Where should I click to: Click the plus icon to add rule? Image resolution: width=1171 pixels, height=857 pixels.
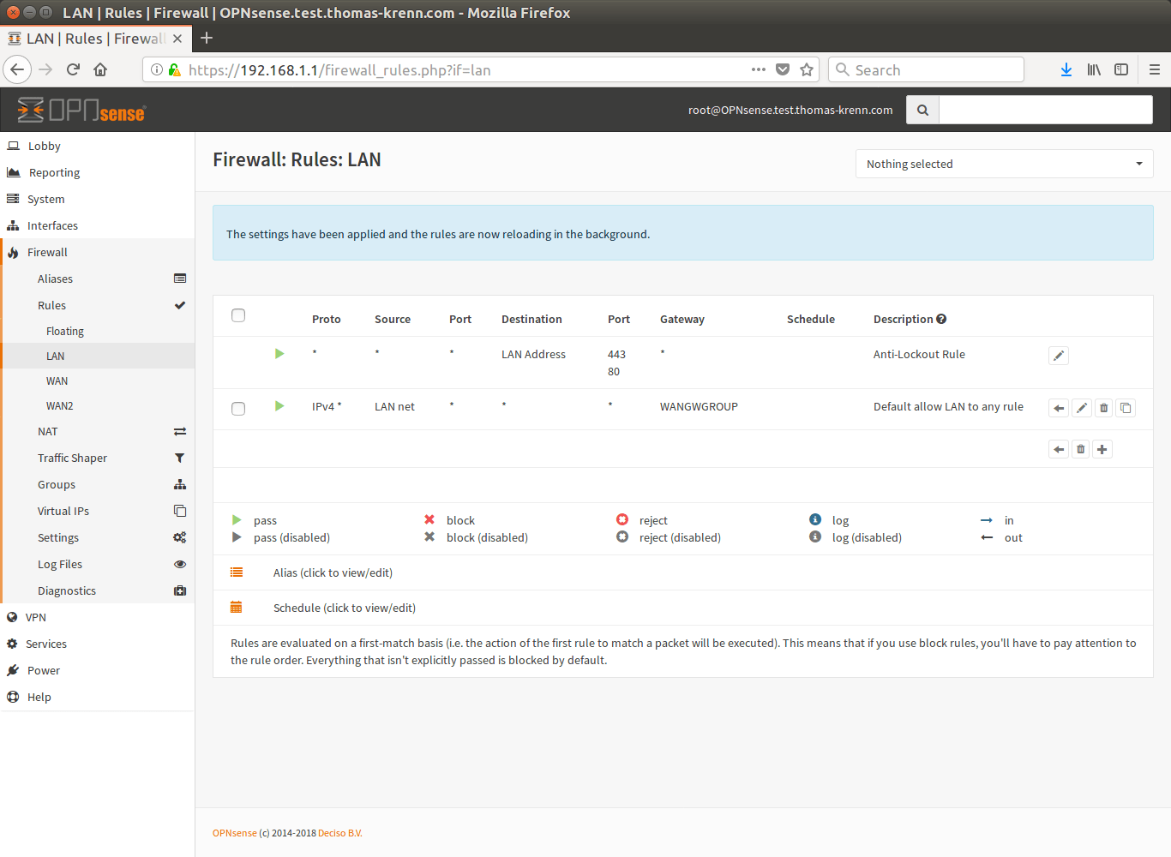tap(1102, 449)
